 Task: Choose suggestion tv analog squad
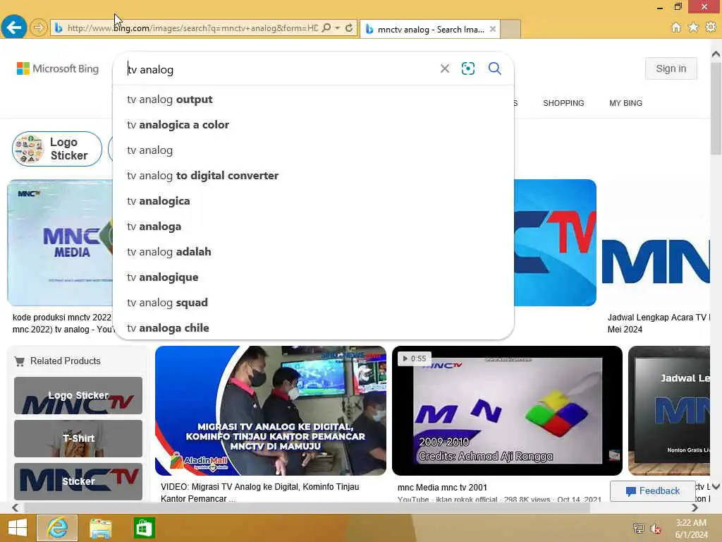(313, 302)
